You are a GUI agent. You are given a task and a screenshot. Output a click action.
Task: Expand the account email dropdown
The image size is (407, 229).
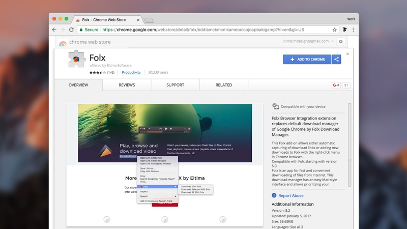[x=332, y=41]
